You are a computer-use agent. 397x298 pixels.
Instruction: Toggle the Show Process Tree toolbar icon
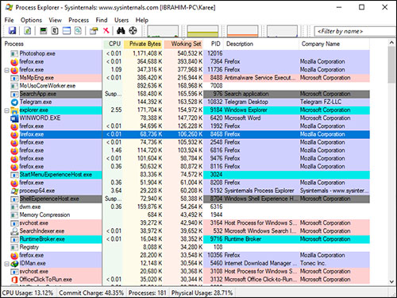click(55, 31)
